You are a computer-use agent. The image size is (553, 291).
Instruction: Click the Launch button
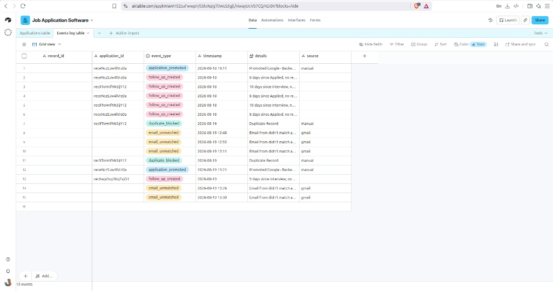[x=508, y=20]
